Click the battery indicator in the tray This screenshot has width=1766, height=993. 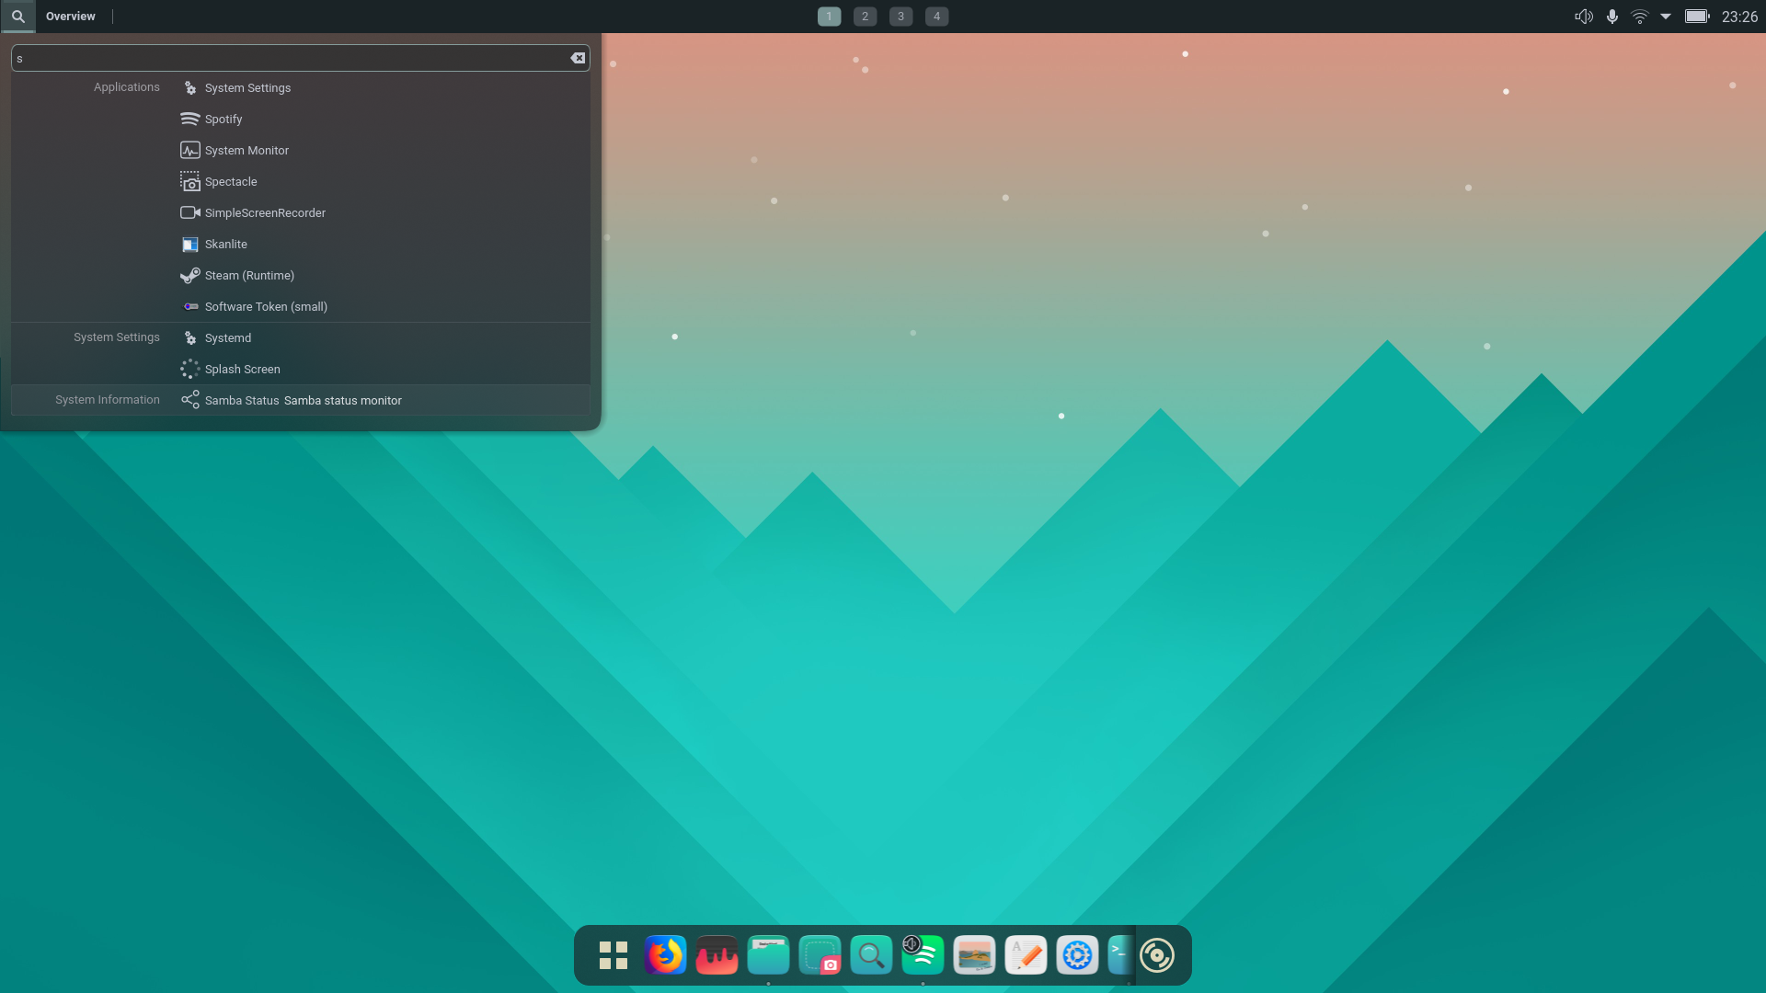click(x=1697, y=17)
